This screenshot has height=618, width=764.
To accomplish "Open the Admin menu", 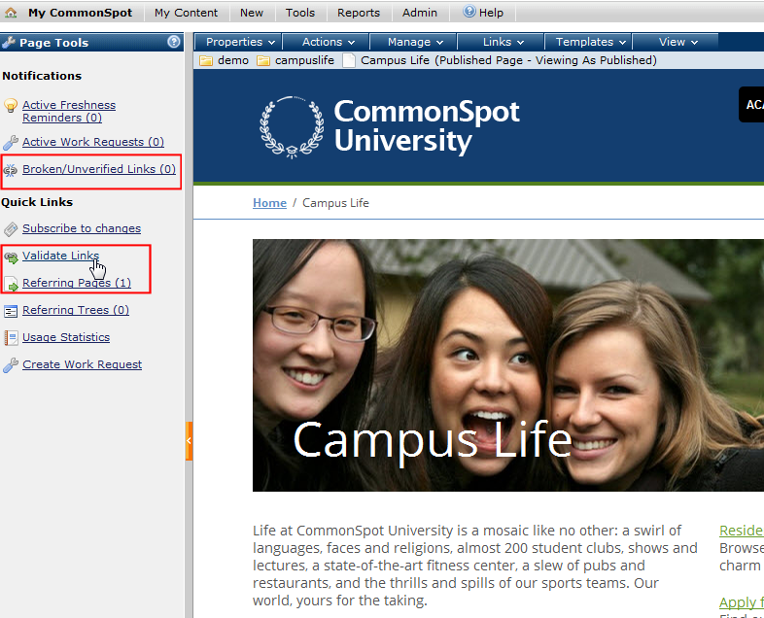I will coord(420,13).
